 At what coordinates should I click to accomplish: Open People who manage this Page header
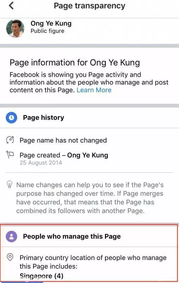coord(72,236)
